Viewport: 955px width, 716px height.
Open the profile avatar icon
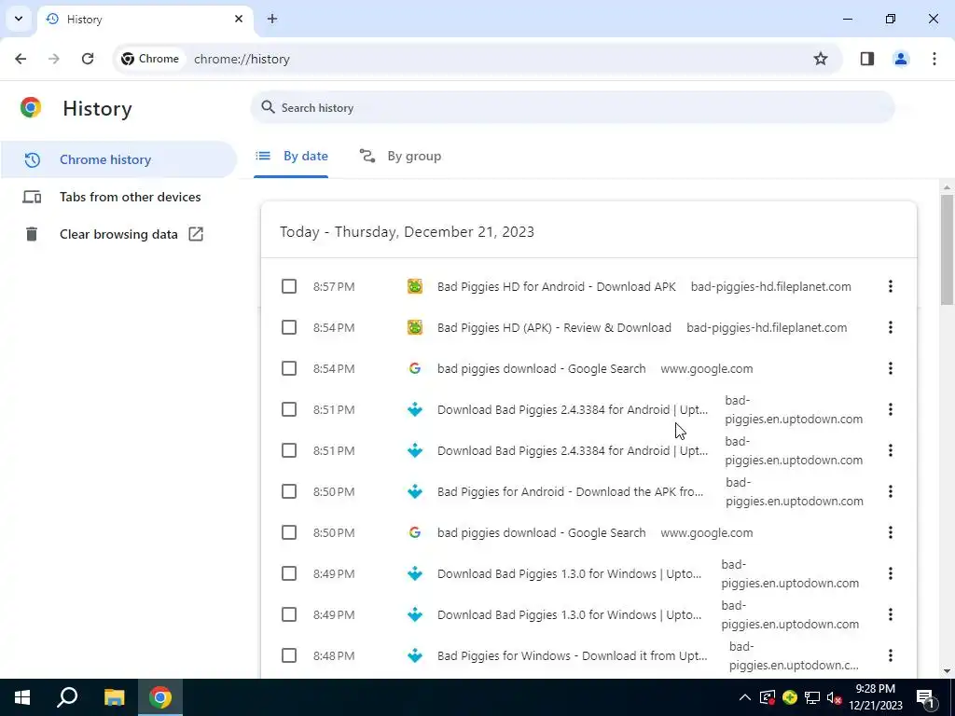tap(901, 59)
